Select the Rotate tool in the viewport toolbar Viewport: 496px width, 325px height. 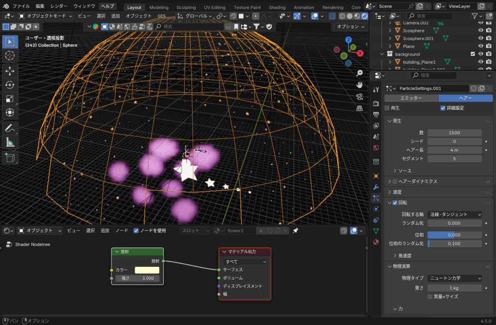pos(10,85)
